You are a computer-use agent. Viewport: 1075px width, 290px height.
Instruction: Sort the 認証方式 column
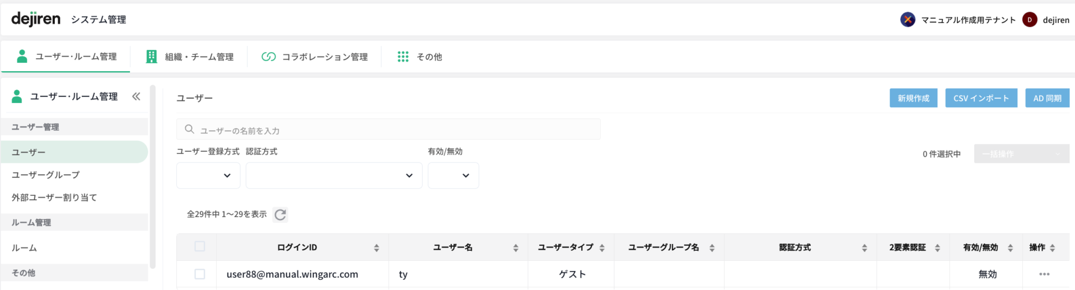point(864,247)
